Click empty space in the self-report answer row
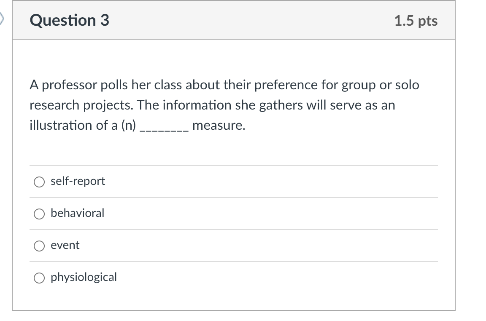The image size is (486, 321). click(x=270, y=182)
